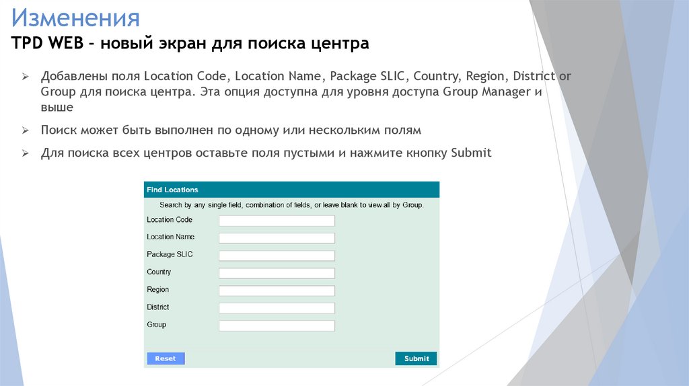
Task: Click the District field label
Action: (158, 307)
